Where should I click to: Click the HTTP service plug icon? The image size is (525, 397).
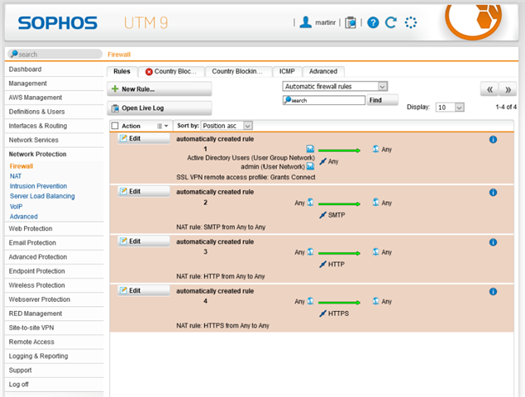click(322, 265)
